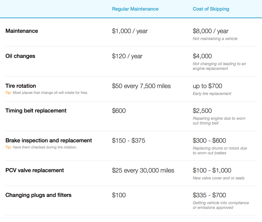Select the Oil changes row label

[x=20, y=56]
